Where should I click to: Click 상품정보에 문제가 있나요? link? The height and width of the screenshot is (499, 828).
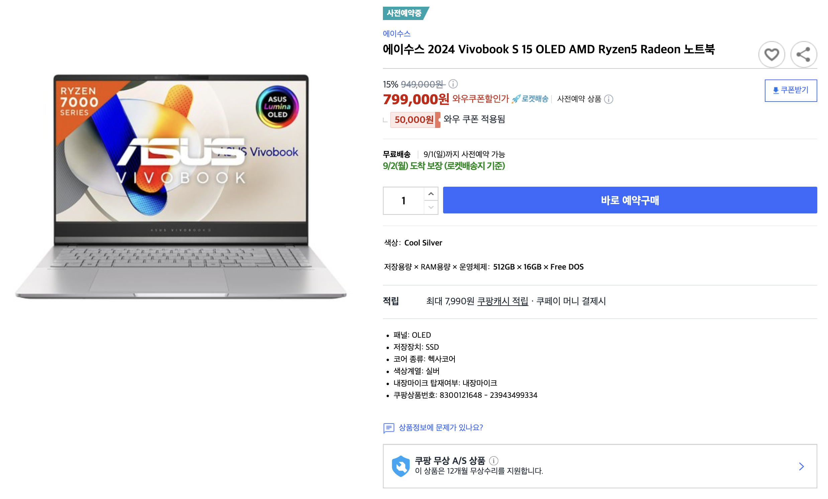click(440, 428)
